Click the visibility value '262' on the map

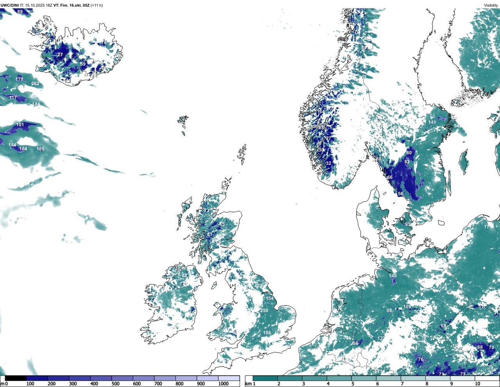[35, 84]
